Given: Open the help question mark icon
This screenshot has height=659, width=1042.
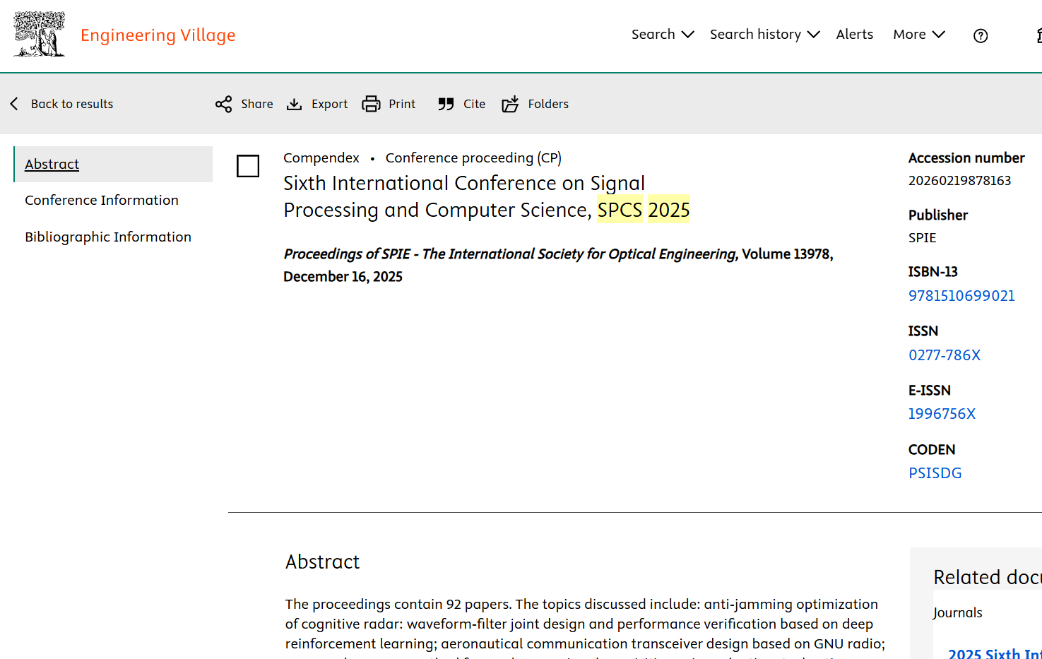Looking at the screenshot, I should [981, 36].
